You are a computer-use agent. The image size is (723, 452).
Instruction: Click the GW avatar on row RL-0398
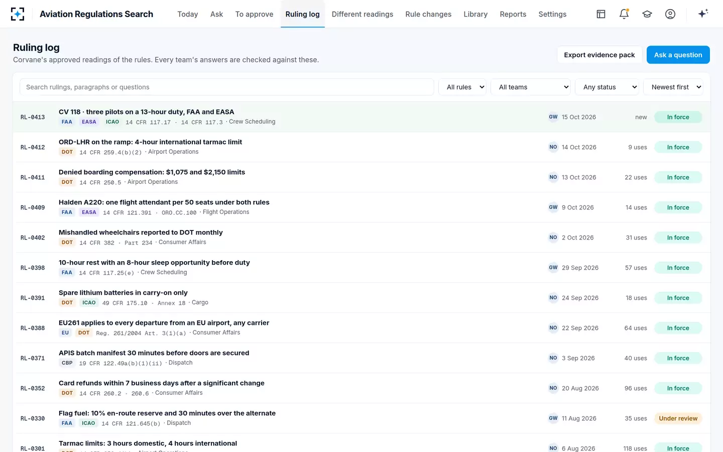point(553,268)
